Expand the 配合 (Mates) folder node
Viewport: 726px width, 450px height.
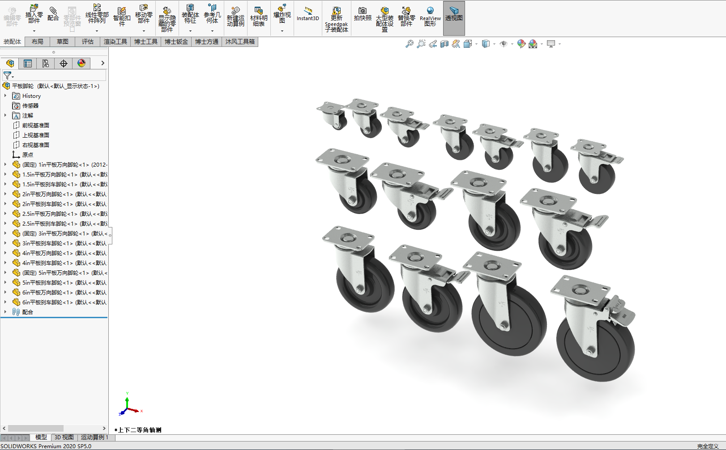pyautogui.click(x=5, y=312)
